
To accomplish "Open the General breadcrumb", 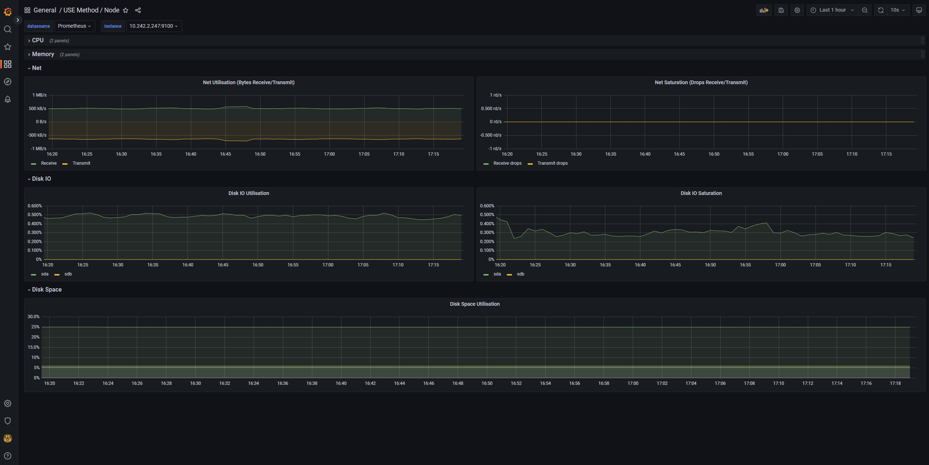I will pos(45,10).
